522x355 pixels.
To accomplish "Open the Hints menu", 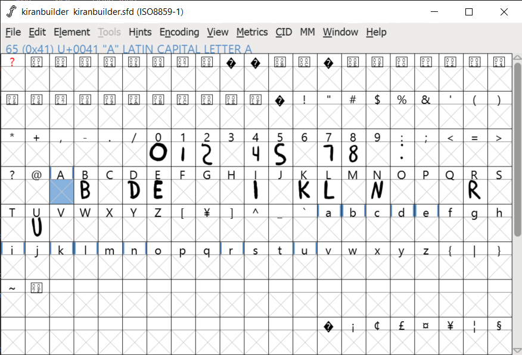I will pyautogui.click(x=140, y=32).
